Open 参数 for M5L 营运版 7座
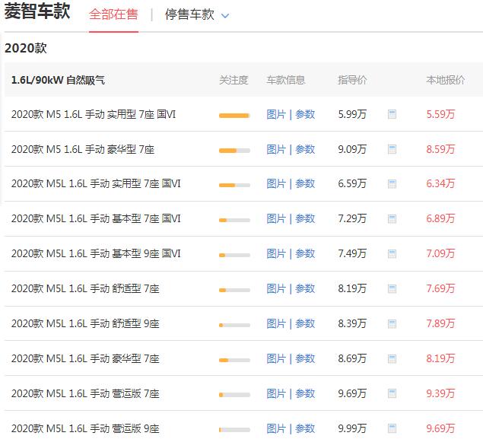Screen dimensions: 483x439 pos(305,393)
